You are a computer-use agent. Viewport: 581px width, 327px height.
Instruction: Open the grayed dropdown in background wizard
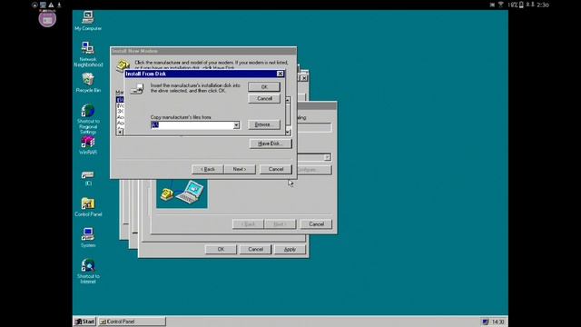pyautogui.click(x=327, y=157)
